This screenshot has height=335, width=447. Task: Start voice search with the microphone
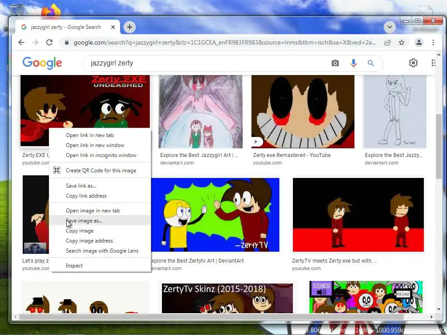tap(353, 63)
